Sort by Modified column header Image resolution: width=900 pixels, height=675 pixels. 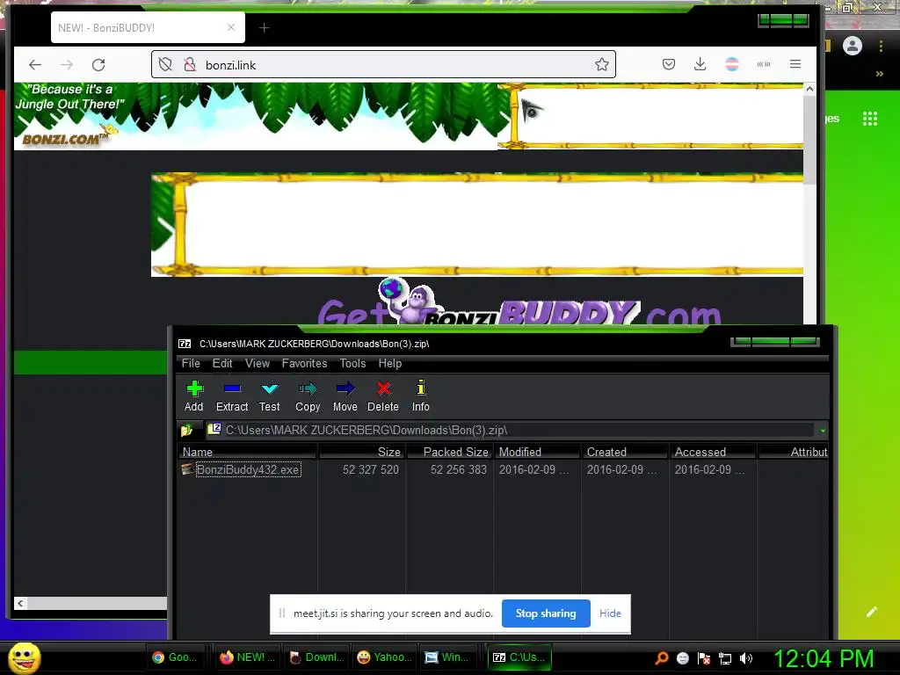pyautogui.click(x=537, y=452)
